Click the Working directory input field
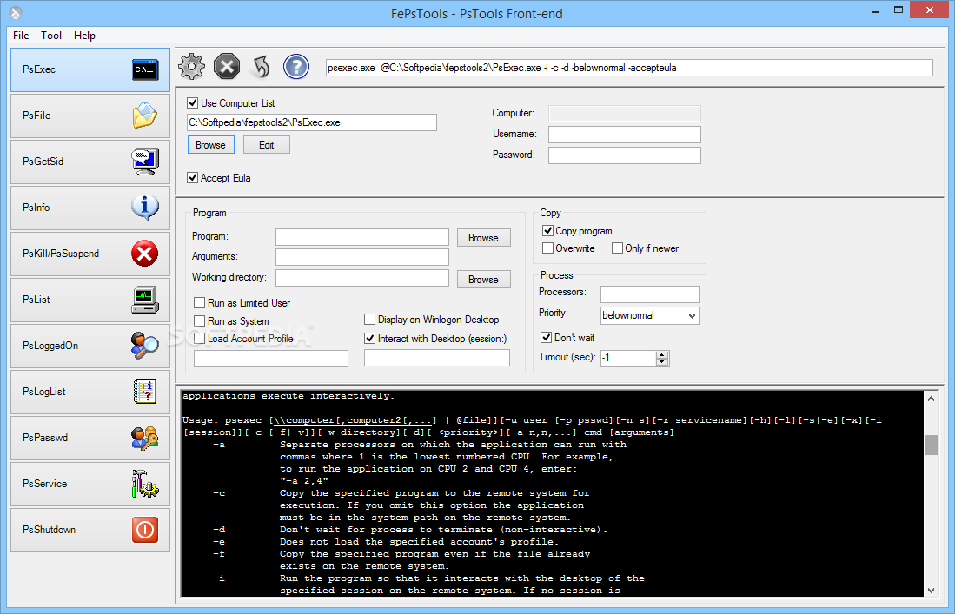The width and height of the screenshot is (955, 614). 362,278
